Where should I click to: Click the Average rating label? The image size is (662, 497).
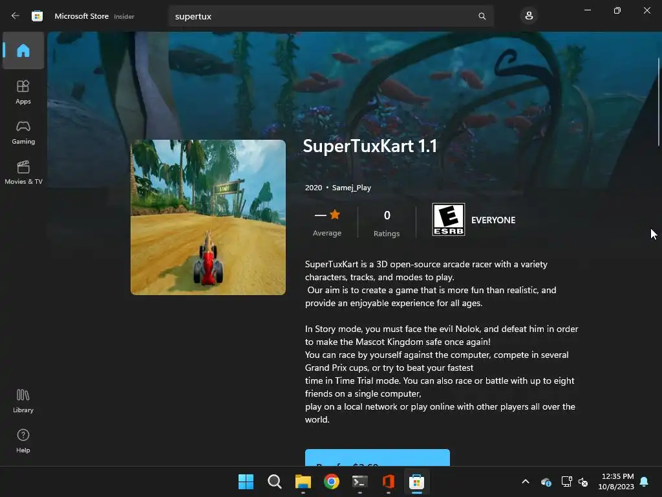click(326, 233)
